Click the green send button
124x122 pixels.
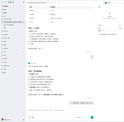coord(92,117)
